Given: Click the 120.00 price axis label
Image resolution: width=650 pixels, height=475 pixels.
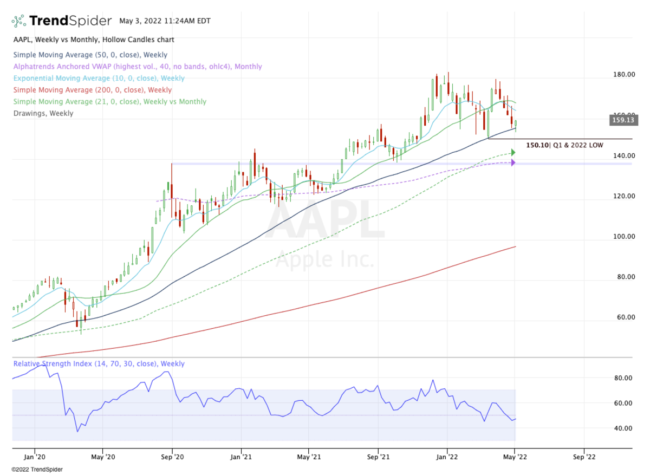Looking at the screenshot, I should [625, 196].
